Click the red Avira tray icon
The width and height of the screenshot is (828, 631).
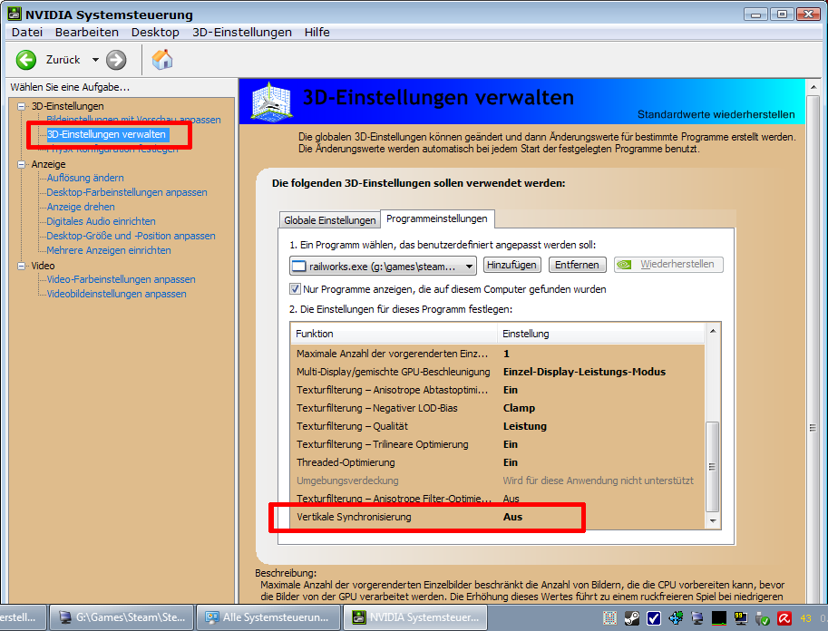tap(784, 617)
